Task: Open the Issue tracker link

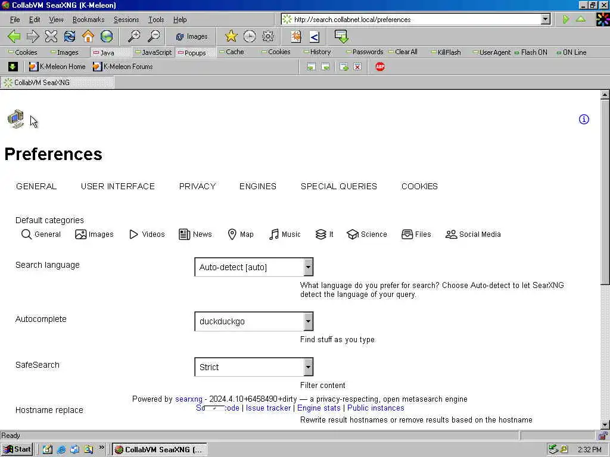Action: coord(268,408)
